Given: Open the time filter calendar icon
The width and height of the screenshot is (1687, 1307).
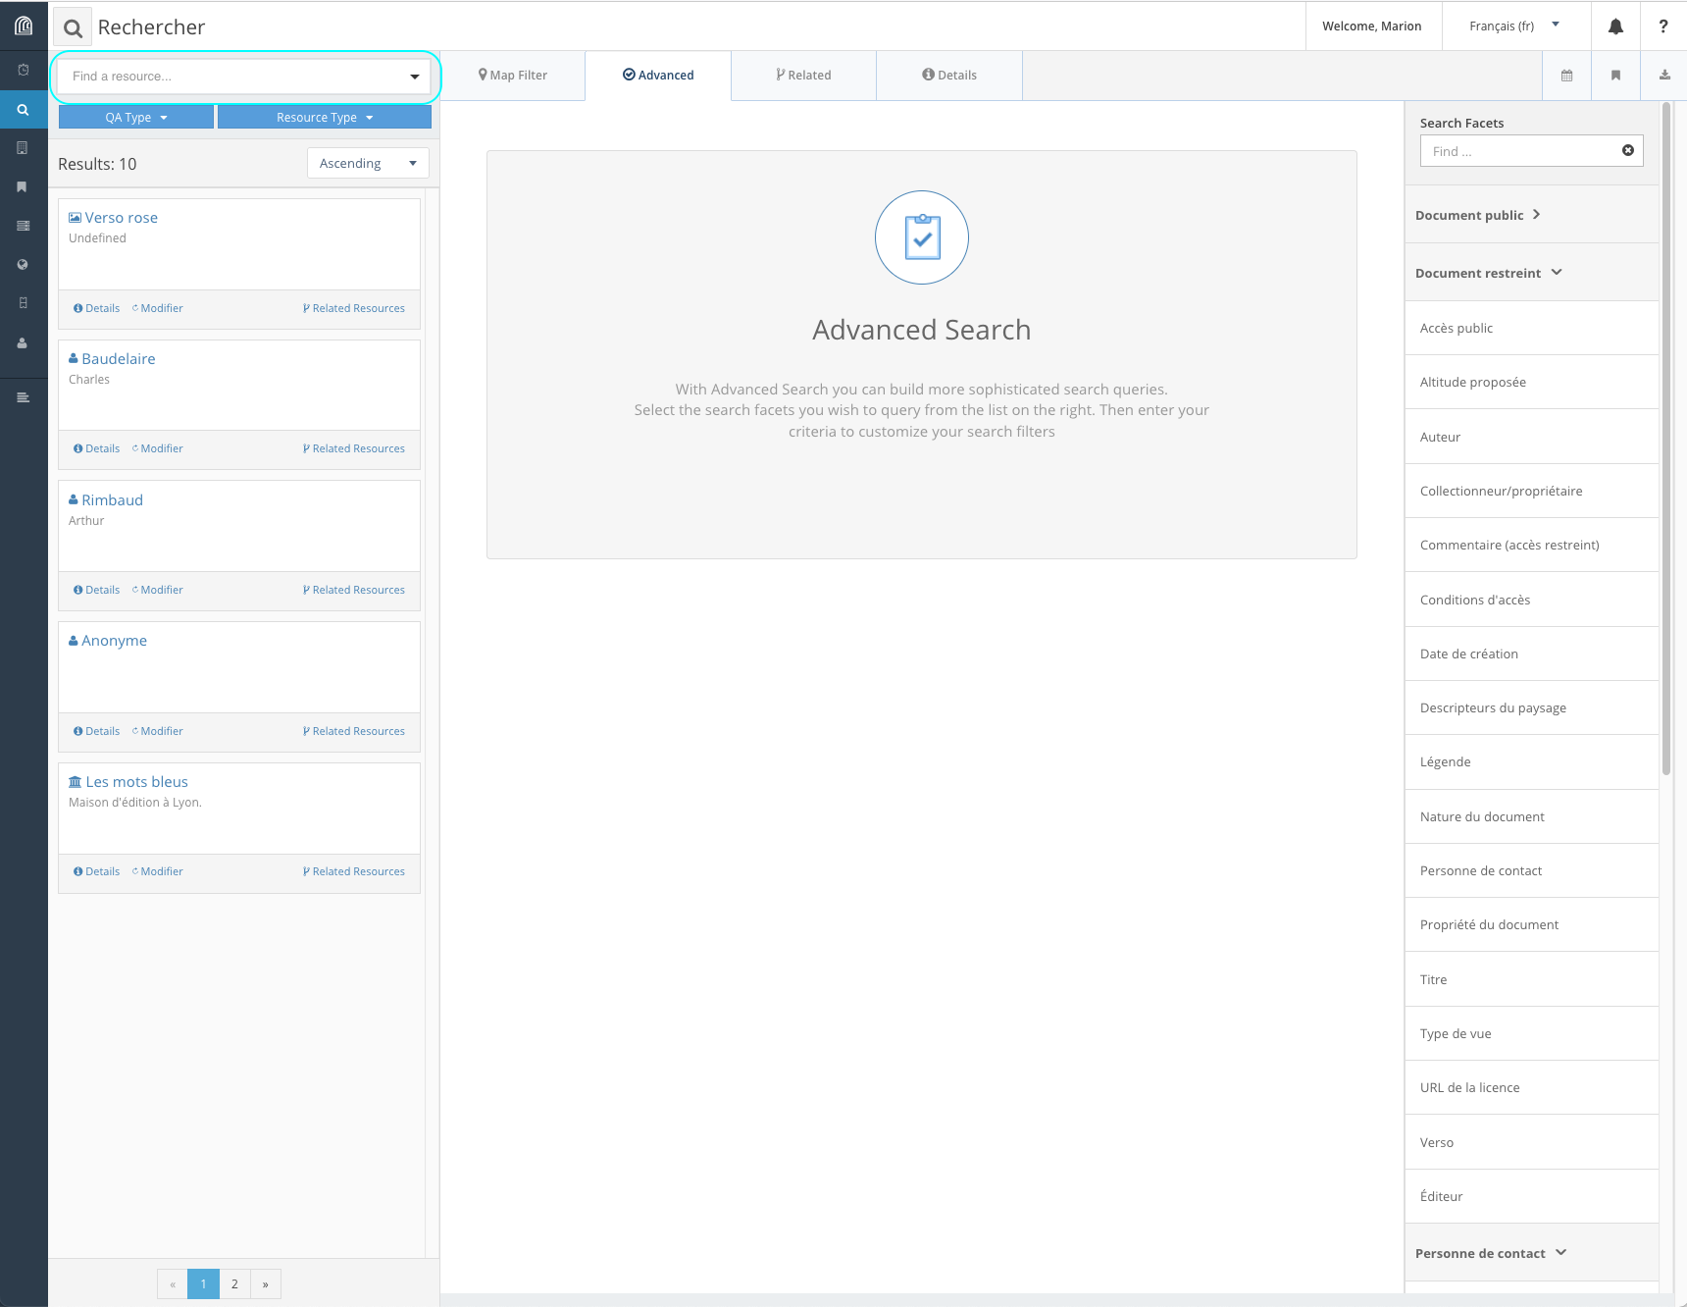Looking at the screenshot, I should click(x=1566, y=76).
